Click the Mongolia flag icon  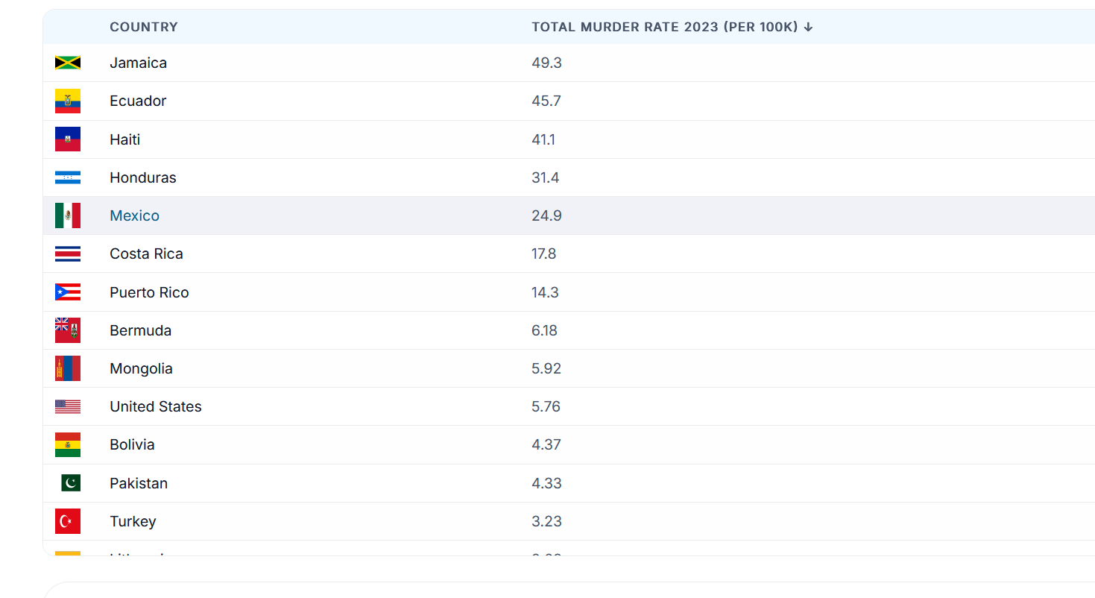68,368
